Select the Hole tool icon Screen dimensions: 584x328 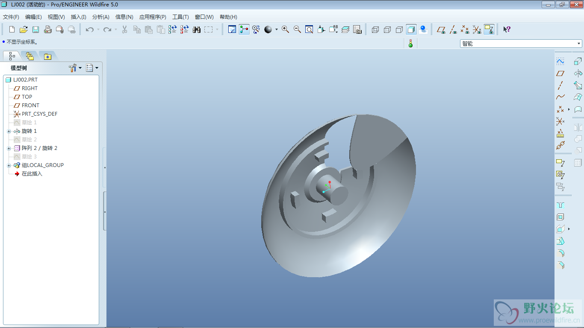point(560,205)
